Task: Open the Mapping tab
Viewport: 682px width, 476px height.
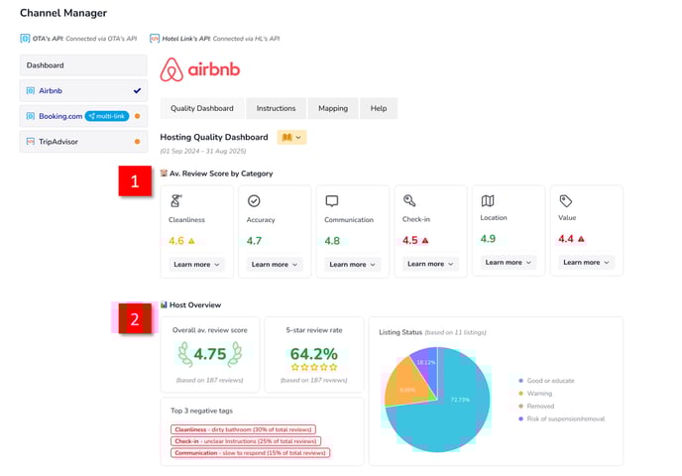Action: pyautogui.click(x=332, y=108)
